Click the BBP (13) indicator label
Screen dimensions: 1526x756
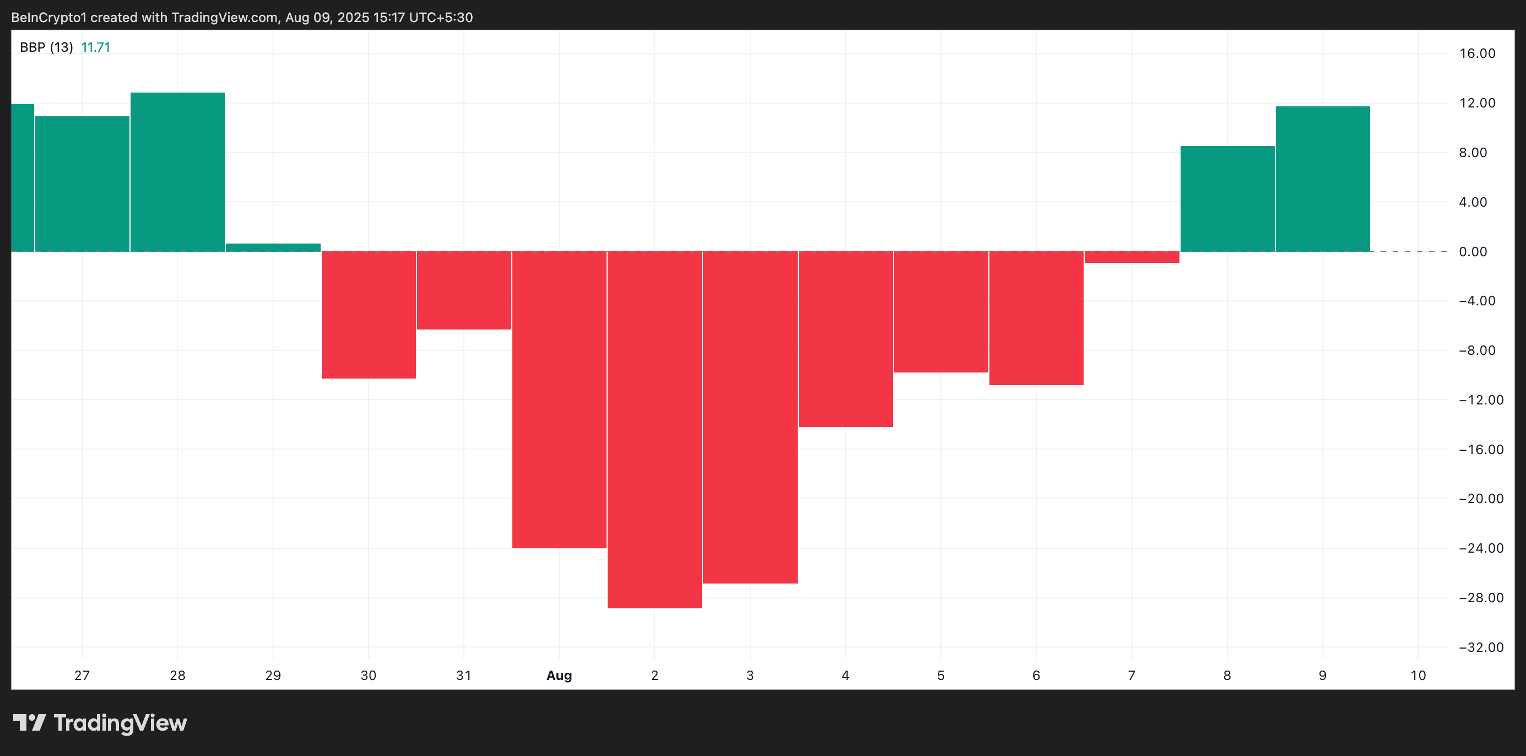tap(46, 47)
